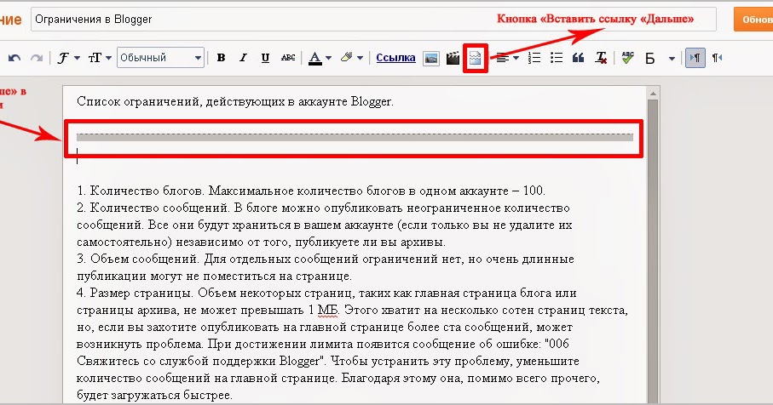Insert a jump break
This screenshot has width=773, height=405.
(475, 59)
